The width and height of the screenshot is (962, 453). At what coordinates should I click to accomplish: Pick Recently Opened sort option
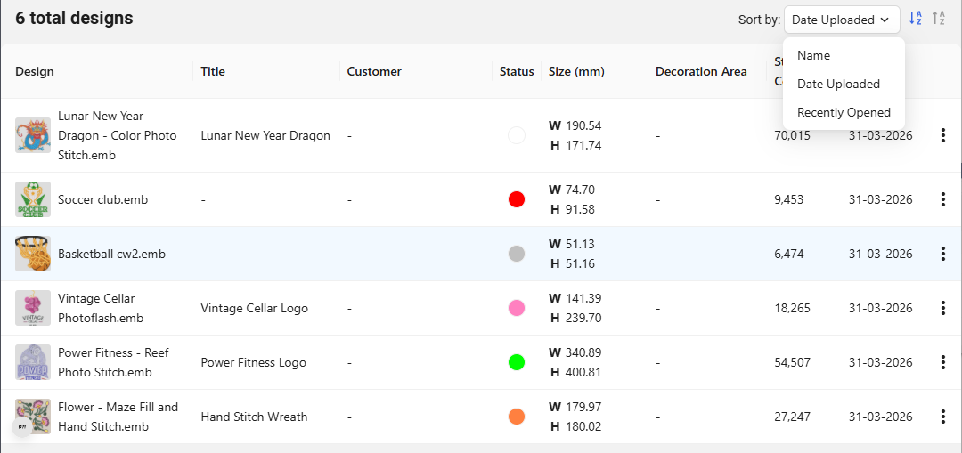pyautogui.click(x=844, y=112)
